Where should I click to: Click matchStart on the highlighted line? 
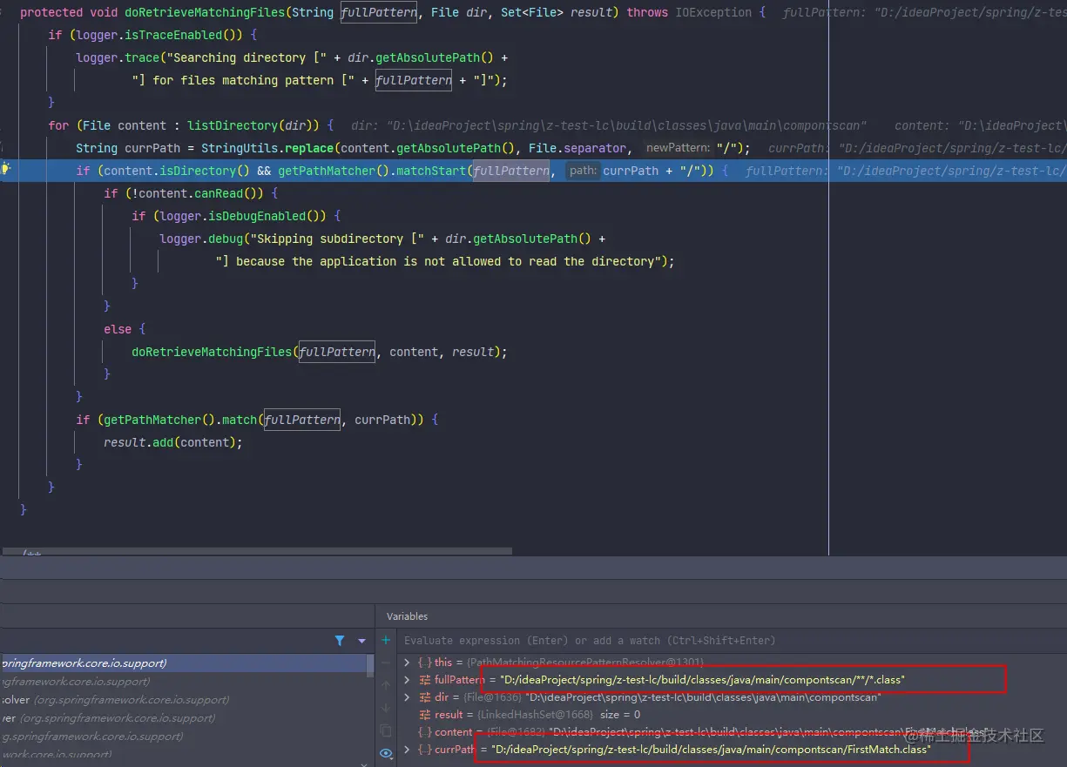(x=430, y=171)
